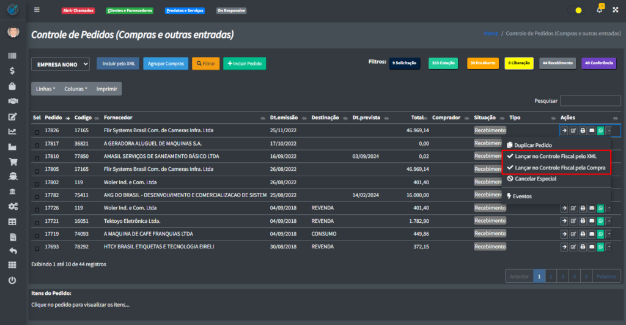Open the EMPRESA NONO company dropdown

(61, 64)
